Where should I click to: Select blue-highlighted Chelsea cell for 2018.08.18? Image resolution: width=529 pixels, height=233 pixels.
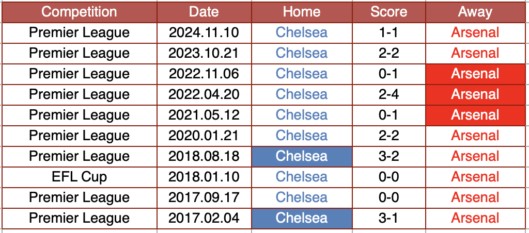(x=302, y=156)
